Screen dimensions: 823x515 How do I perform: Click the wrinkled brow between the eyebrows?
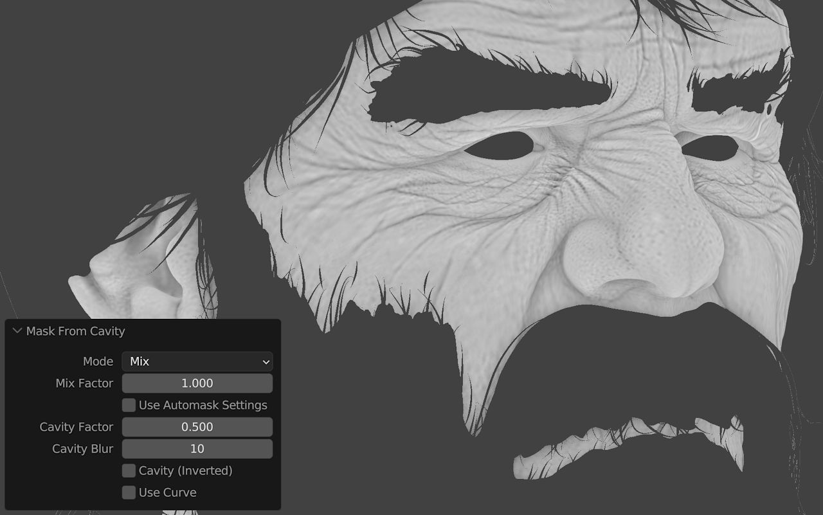(x=643, y=109)
